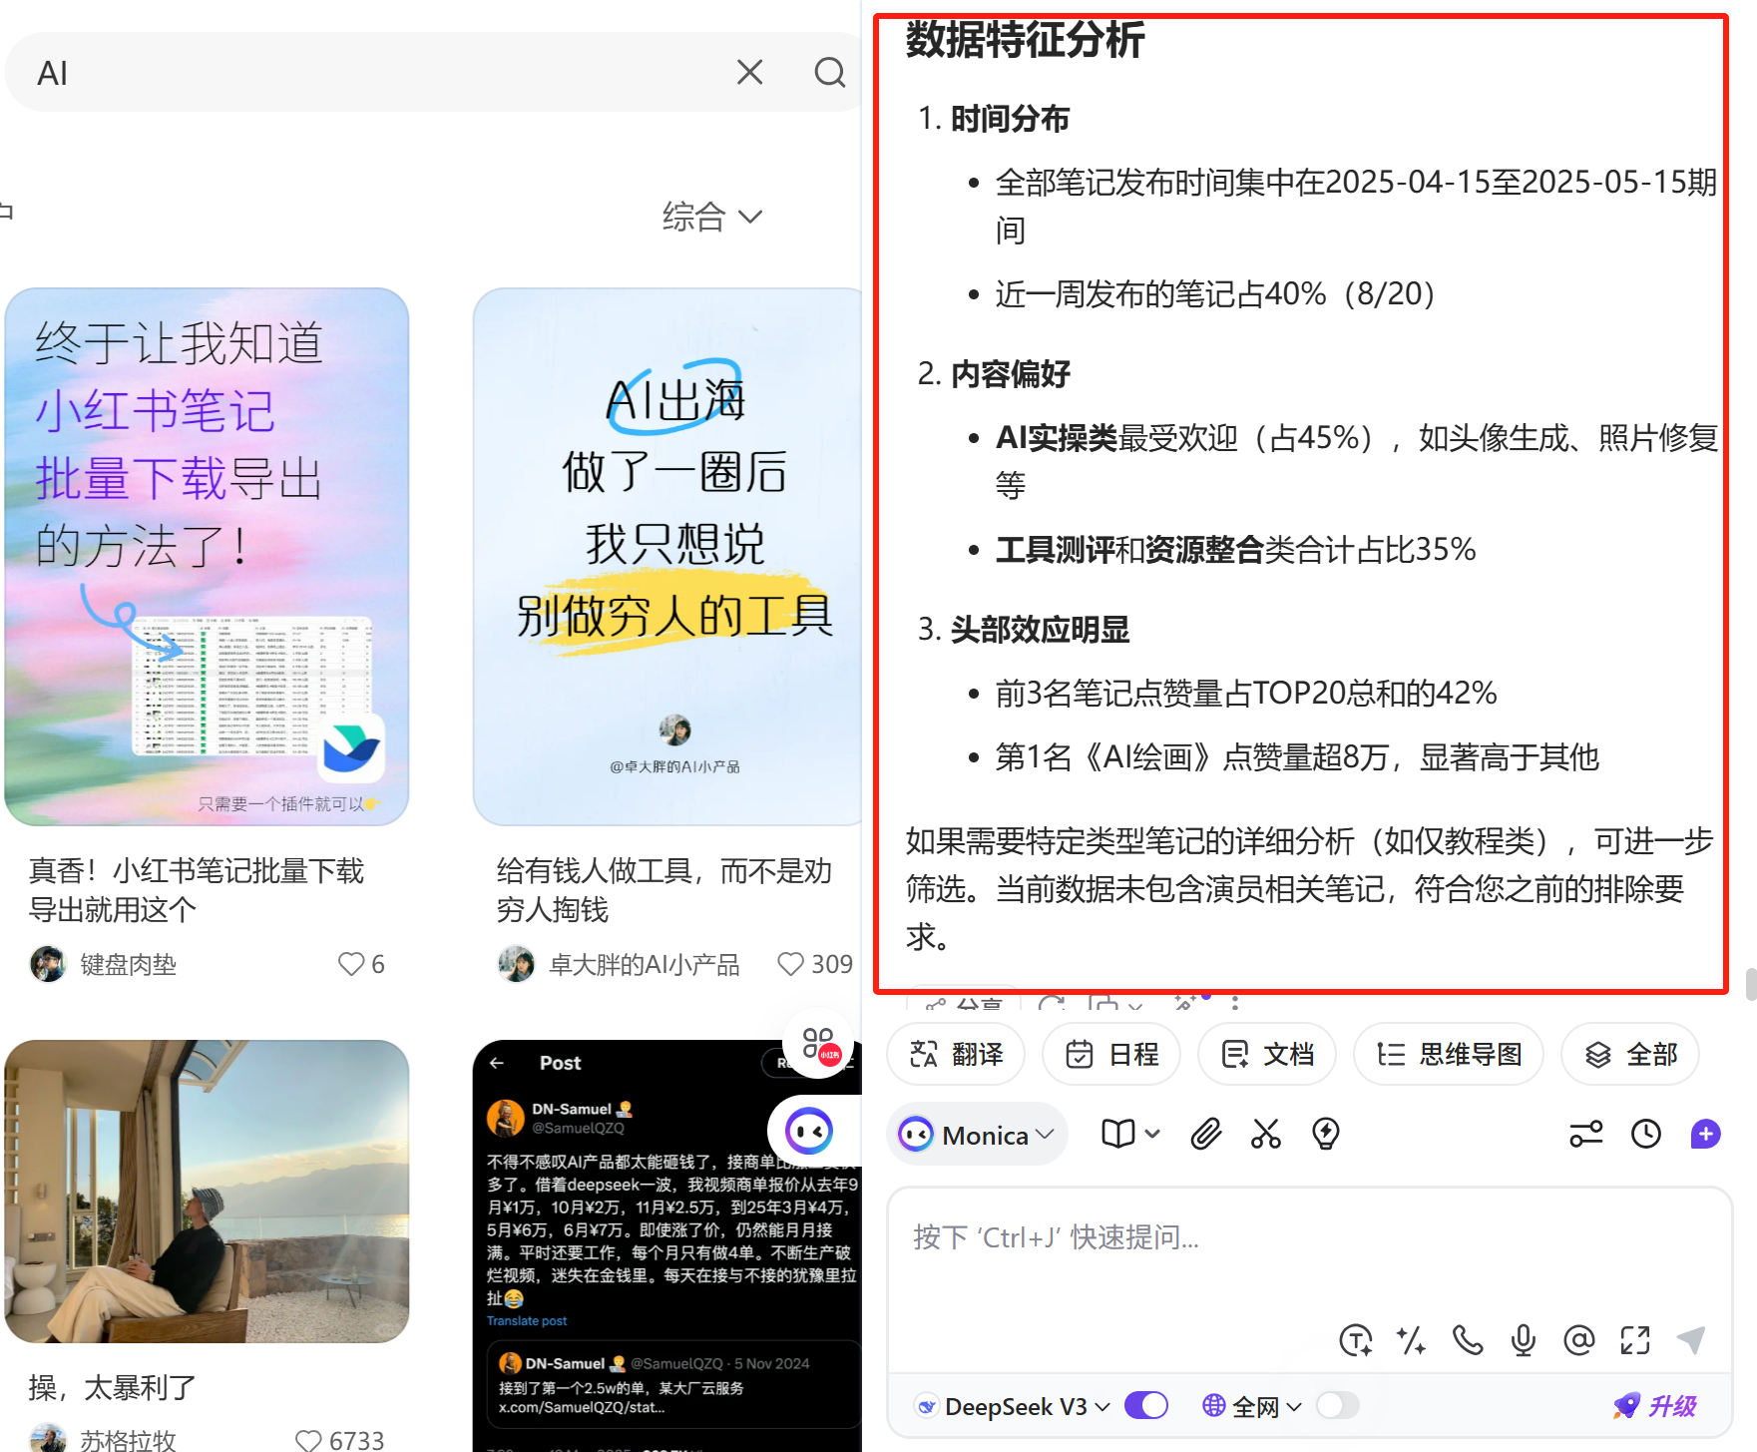Open author name 键盘肉垫
This screenshot has height=1452, width=1757.
coord(128,964)
